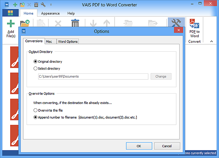The height and width of the screenshot is (158, 219).
Task: Click the export folder icon in ribbon
Action: click(x=153, y=23)
